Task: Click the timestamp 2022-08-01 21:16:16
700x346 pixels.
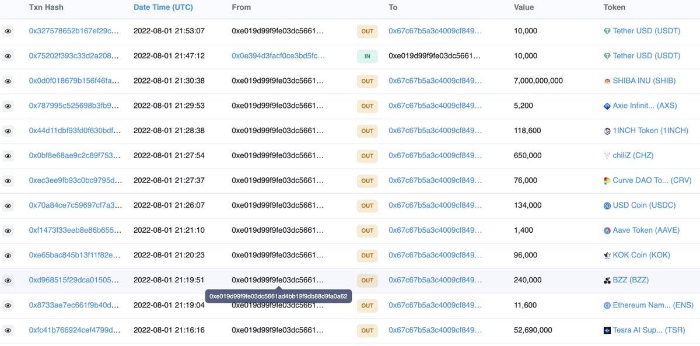Action: pyautogui.click(x=169, y=330)
